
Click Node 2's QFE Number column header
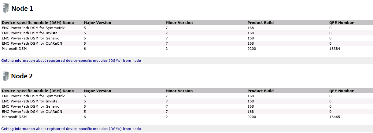pyautogui.click(x=341, y=91)
